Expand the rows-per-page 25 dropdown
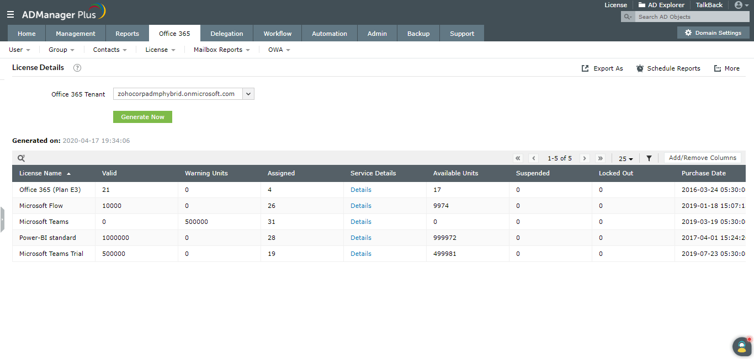Screen dimensions: 754x359 coord(625,159)
